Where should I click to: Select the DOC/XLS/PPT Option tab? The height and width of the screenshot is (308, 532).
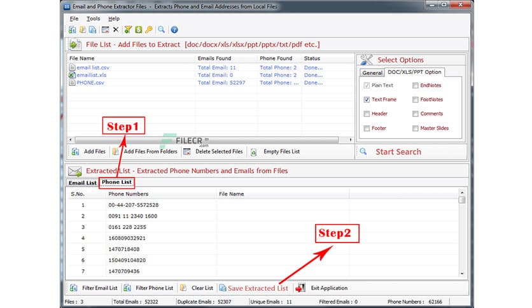tap(414, 73)
